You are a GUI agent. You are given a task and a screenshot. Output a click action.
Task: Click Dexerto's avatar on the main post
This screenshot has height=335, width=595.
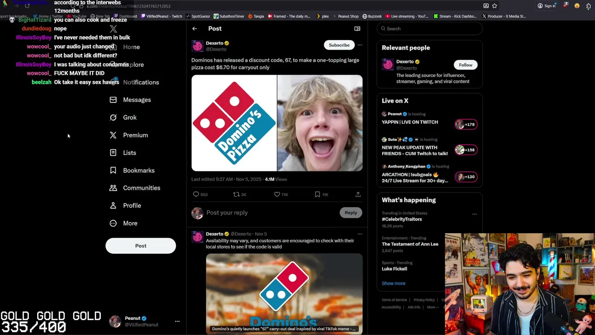point(198,46)
